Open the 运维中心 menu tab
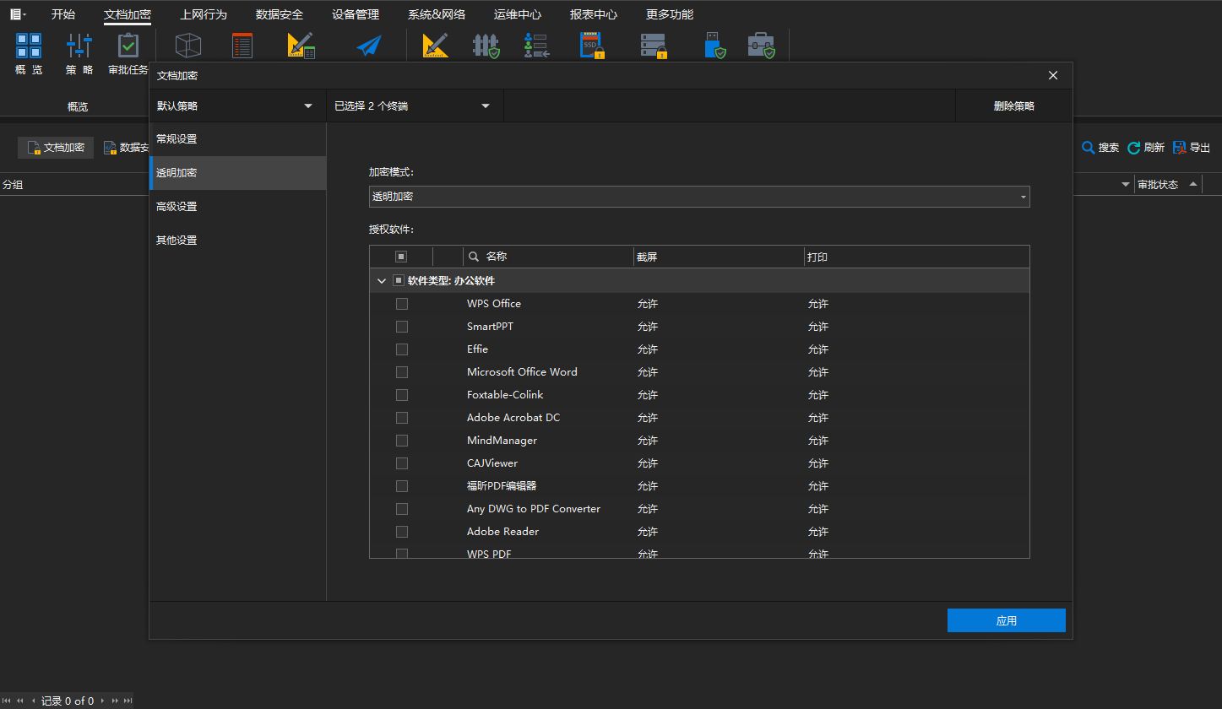Image resolution: width=1222 pixels, height=709 pixels. [x=518, y=14]
